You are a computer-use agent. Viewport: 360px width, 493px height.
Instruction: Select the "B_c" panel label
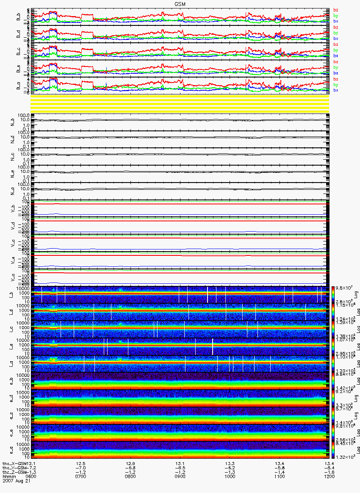[x=18, y=51]
